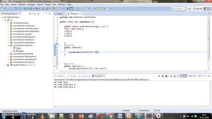Open PowerPoint from the taskbar
The image size is (212, 119).
(x=81, y=116)
